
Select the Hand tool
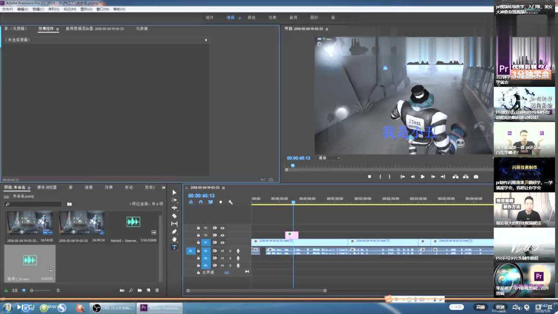tap(174, 239)
